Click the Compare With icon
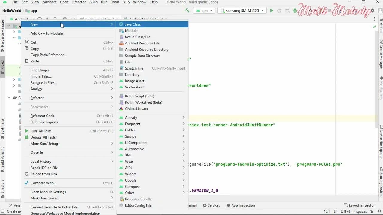 [27, 183]
